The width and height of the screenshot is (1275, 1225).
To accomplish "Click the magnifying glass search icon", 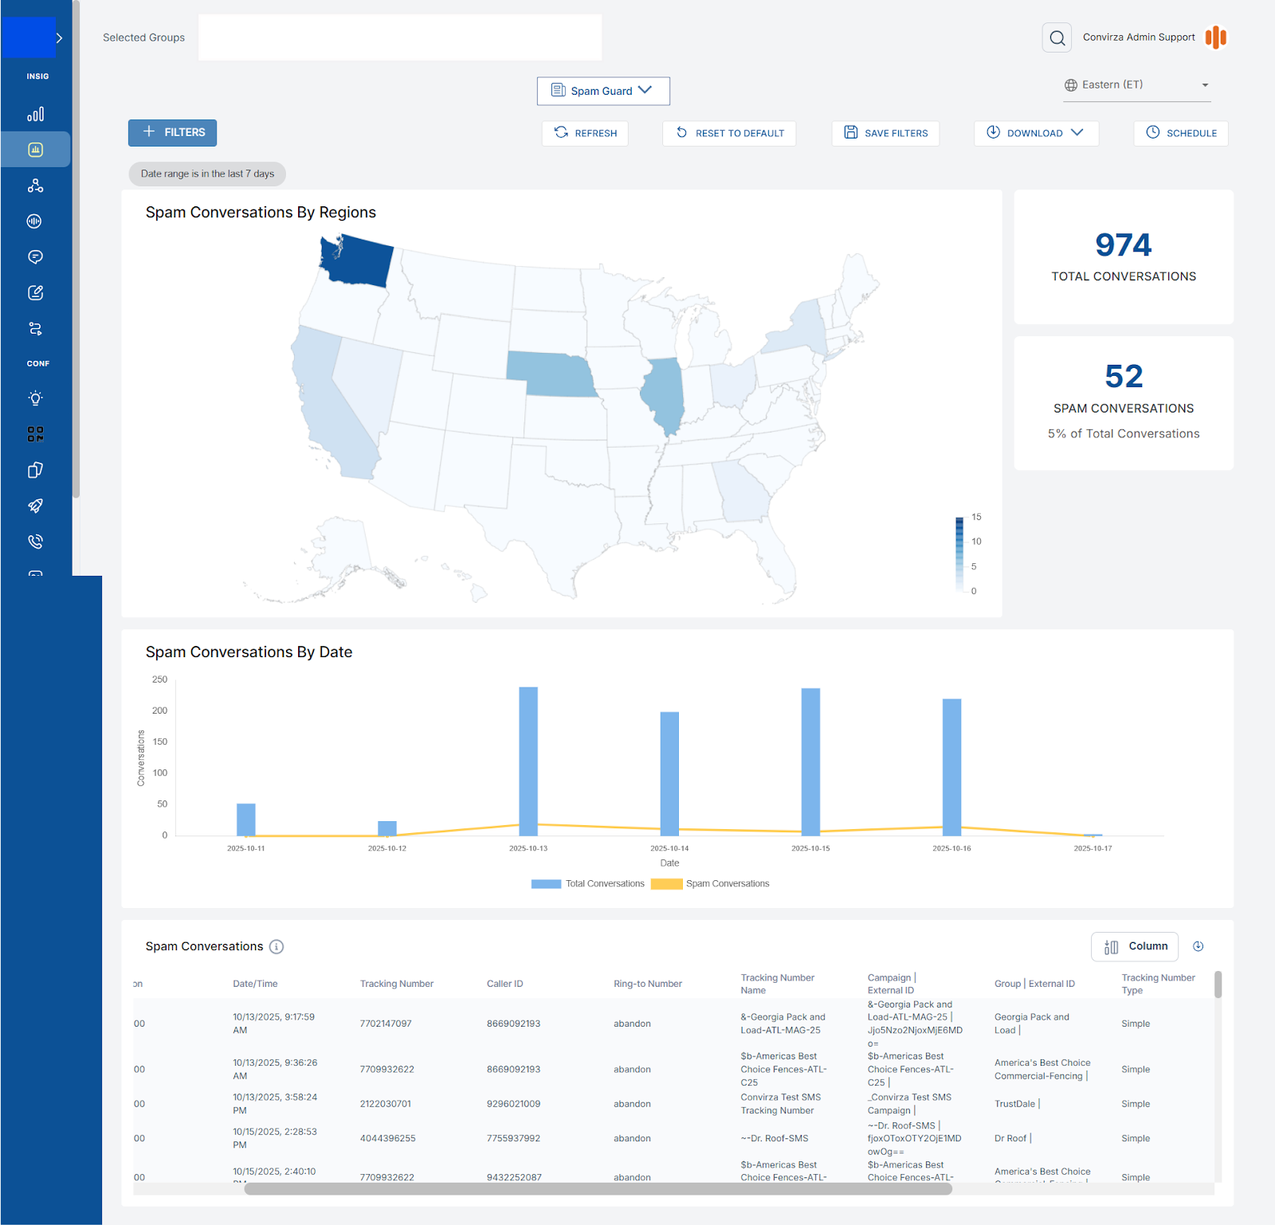I will pyautogui.click(x=1057, y=37).
